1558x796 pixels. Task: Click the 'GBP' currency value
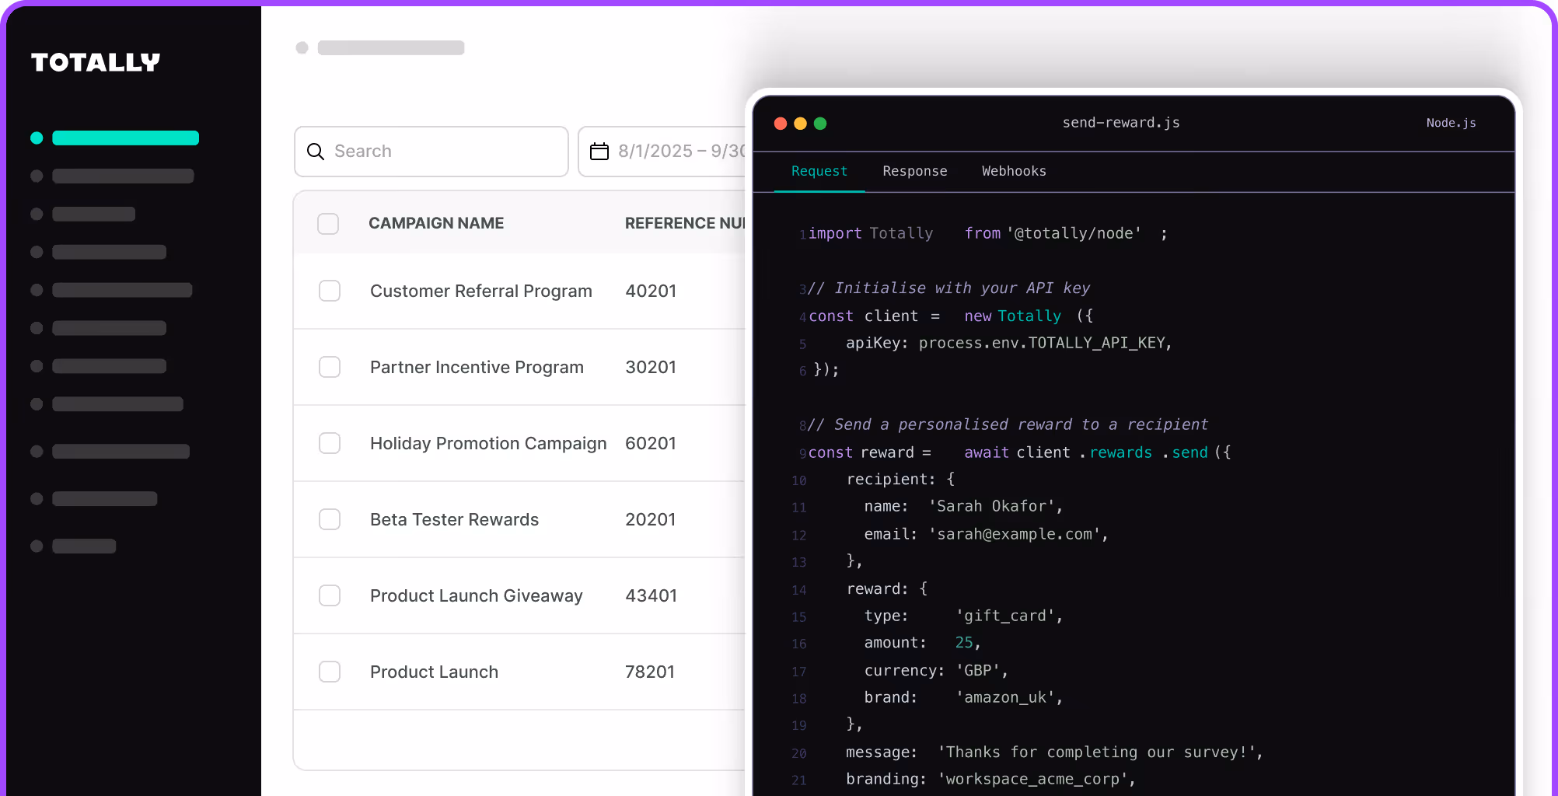point(978,670)
